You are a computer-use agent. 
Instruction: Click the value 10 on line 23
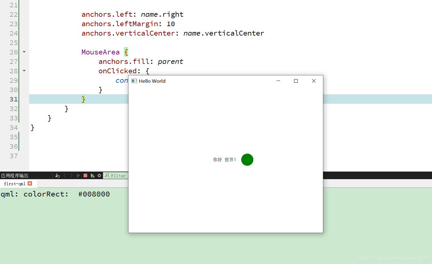tap(171, 24)
